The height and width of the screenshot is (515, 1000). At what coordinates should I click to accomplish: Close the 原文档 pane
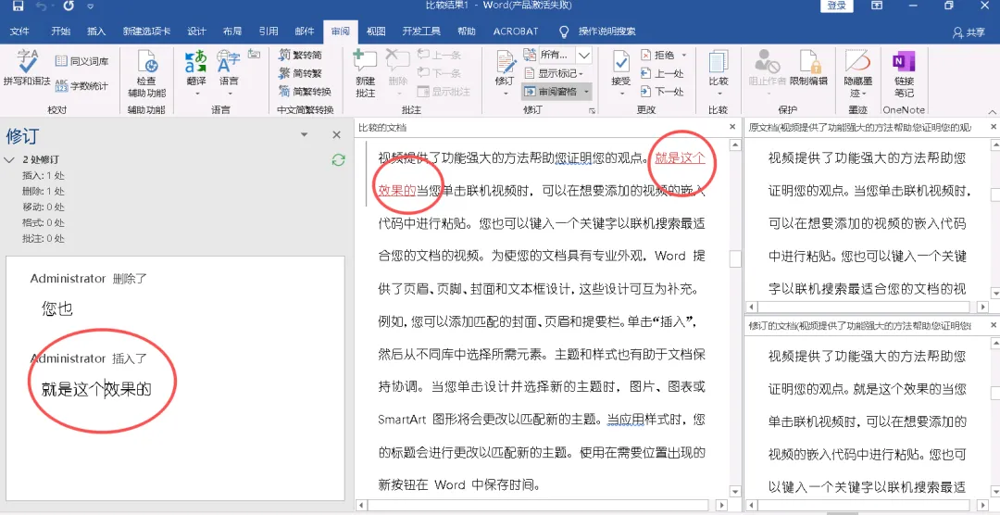(x=994, y=128)
